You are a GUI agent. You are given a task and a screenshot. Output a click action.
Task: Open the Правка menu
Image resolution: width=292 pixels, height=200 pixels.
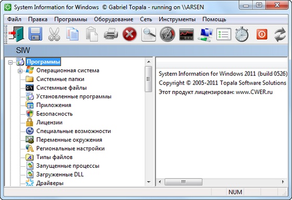click(x=38, y=19)
